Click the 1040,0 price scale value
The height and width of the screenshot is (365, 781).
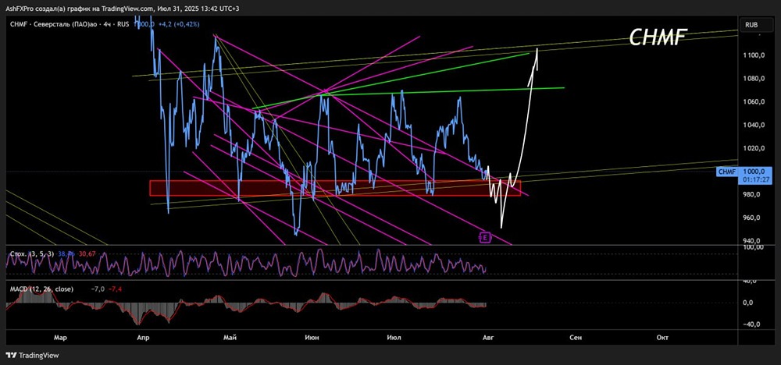[x=755, y=125]
